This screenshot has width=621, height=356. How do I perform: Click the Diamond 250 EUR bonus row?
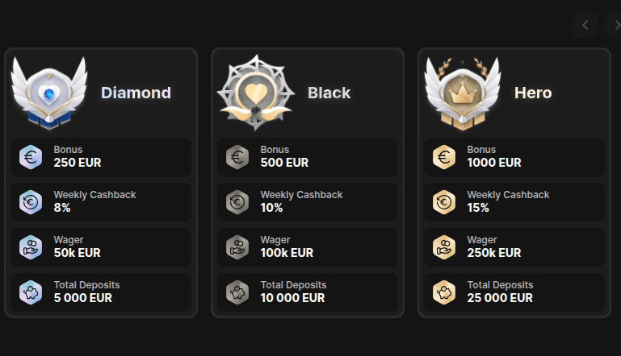coord(101,156)
